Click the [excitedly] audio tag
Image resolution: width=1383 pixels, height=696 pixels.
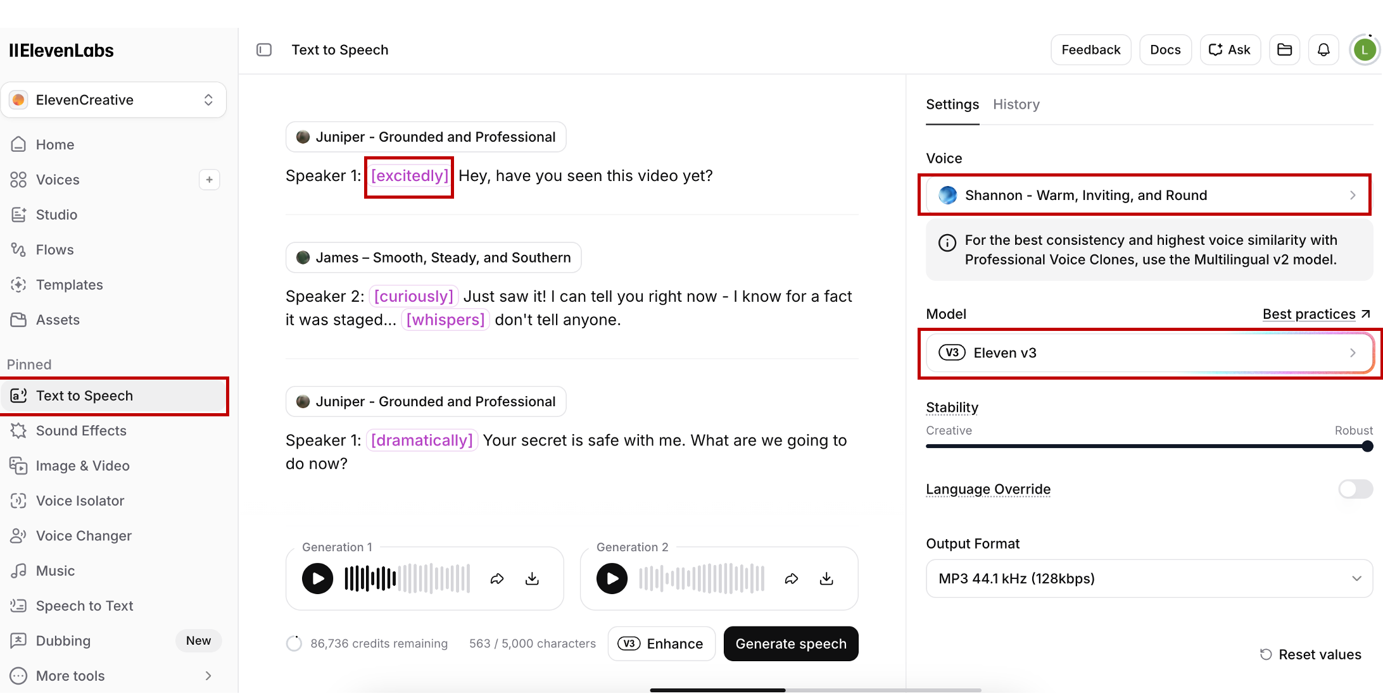click(410, 176)
